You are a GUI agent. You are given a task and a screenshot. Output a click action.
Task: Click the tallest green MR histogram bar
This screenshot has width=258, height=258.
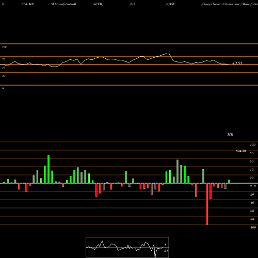click(x=49, y=169)
